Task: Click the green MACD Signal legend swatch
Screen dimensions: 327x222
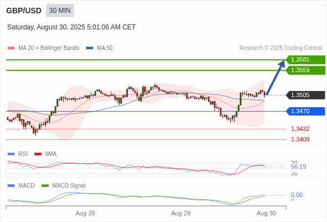Action: pyautogui.click(x=45, y=186)
